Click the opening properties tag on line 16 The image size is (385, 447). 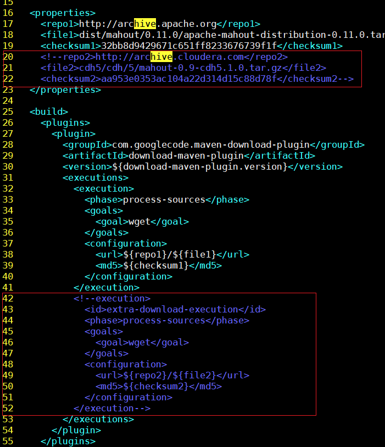coord(63,13)
